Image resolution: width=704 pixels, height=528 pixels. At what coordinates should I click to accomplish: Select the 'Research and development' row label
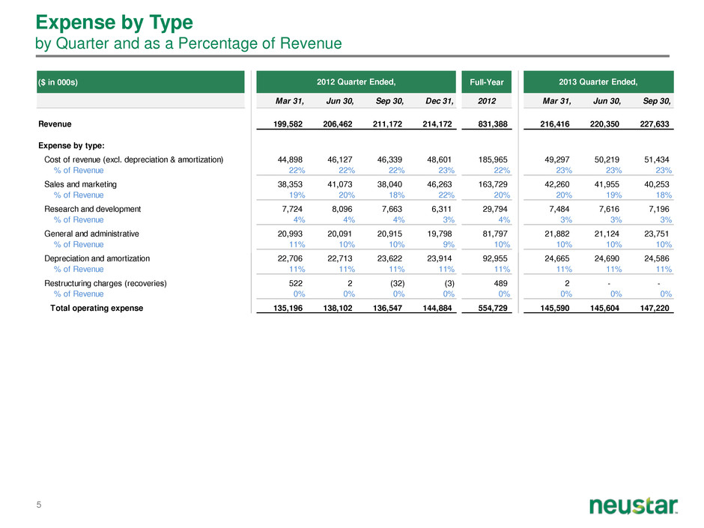[x=92, y=209]
